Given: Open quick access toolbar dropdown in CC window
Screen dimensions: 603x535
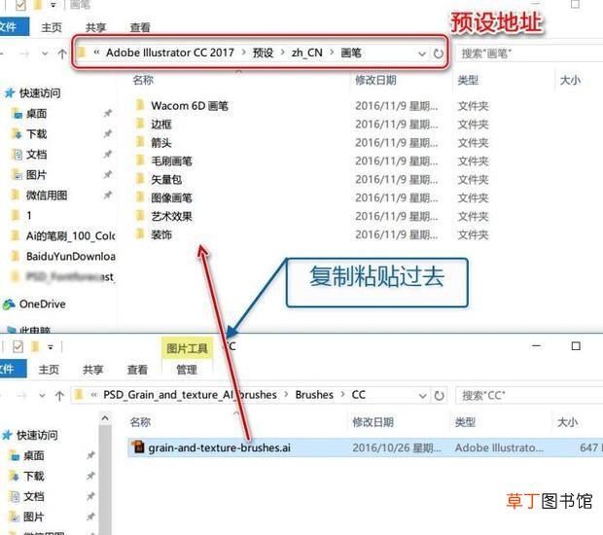Looking at the screenshot, I should click(x=51, y=347).
